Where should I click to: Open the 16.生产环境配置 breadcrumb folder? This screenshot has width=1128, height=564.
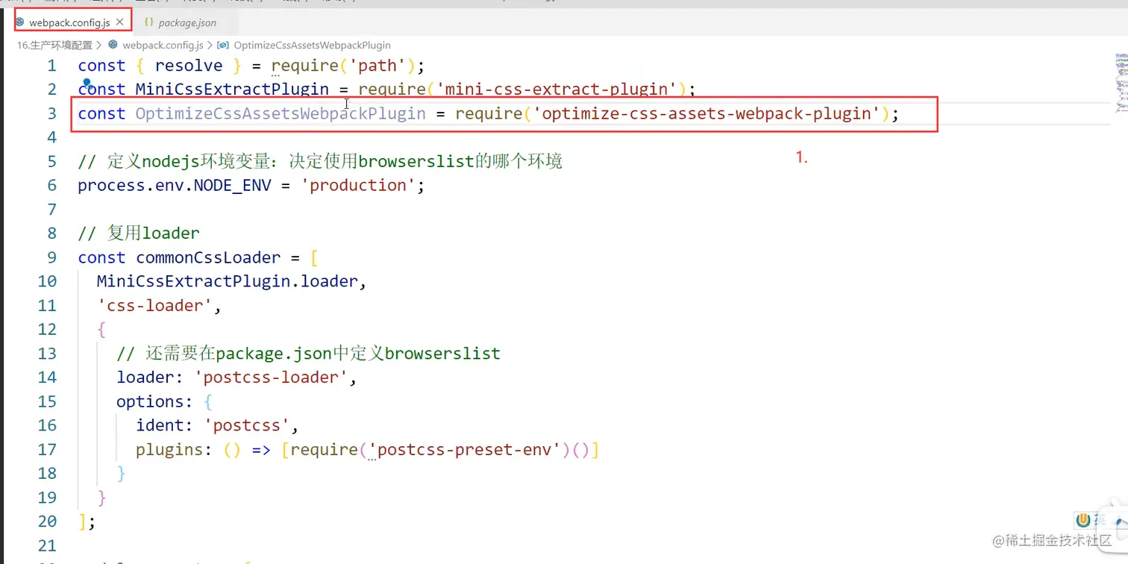click(x=54, y=46)
